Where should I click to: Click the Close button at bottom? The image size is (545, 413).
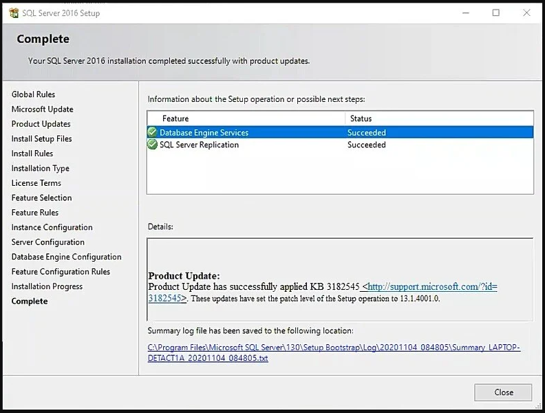pos(503,392)
